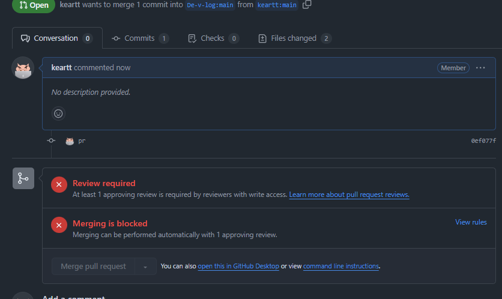Open the comment options ellipsis menu
The height and width of the screenshot is (299, 502).
480,68
